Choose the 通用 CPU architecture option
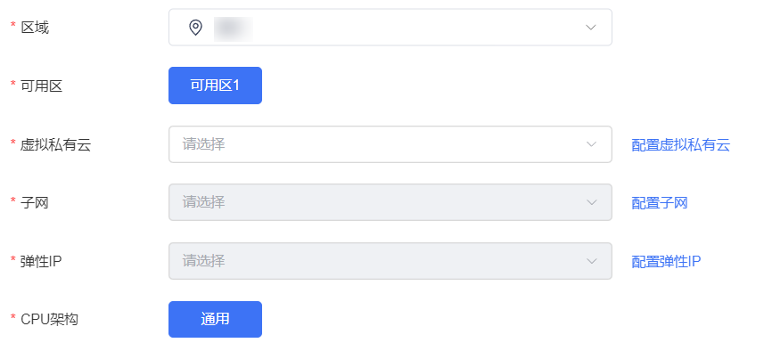Screen dimensions: 764x351 pyautogui.click(x=215, y=319)
